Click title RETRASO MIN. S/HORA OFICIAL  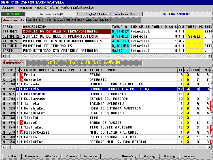(x=133, y=142)
